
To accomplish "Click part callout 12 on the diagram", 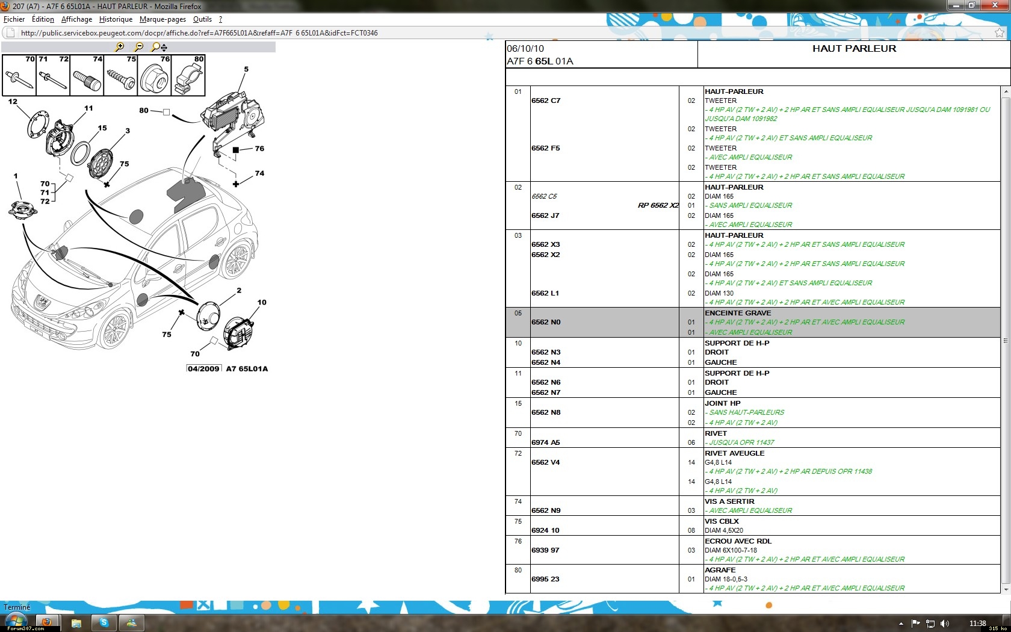I will point(13,101).
